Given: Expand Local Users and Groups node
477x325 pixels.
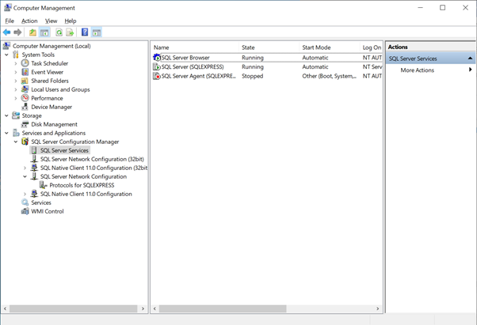Looking at the screenshot, I should pos(16,89).
